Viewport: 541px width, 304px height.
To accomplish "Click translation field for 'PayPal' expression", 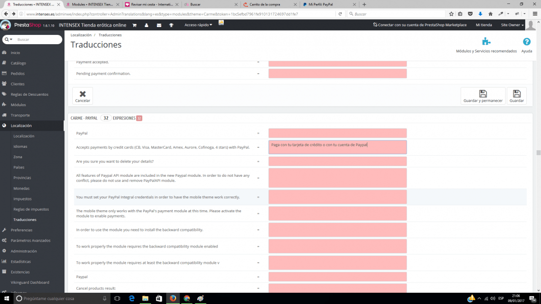I will 337,133.
